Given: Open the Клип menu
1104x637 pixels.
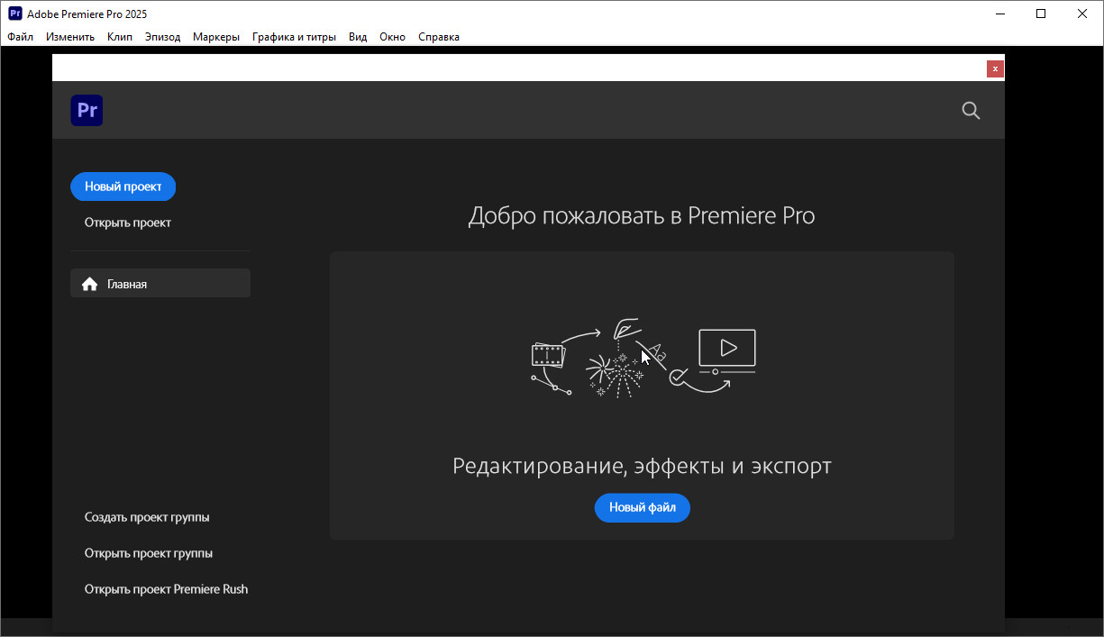Looking at the screenshot, I should coord(119,37).
